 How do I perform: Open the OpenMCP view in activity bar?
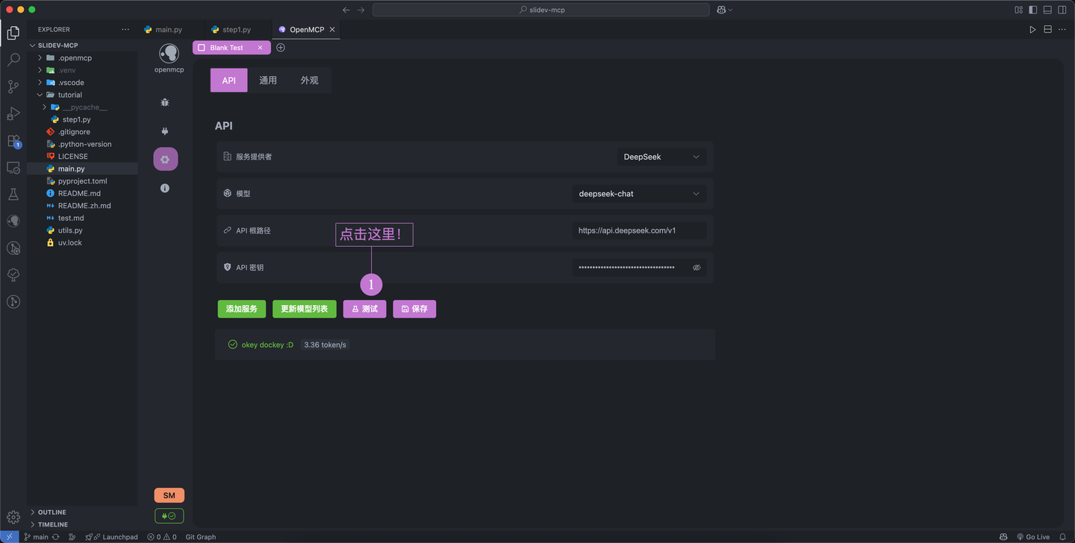click(13, 222)
